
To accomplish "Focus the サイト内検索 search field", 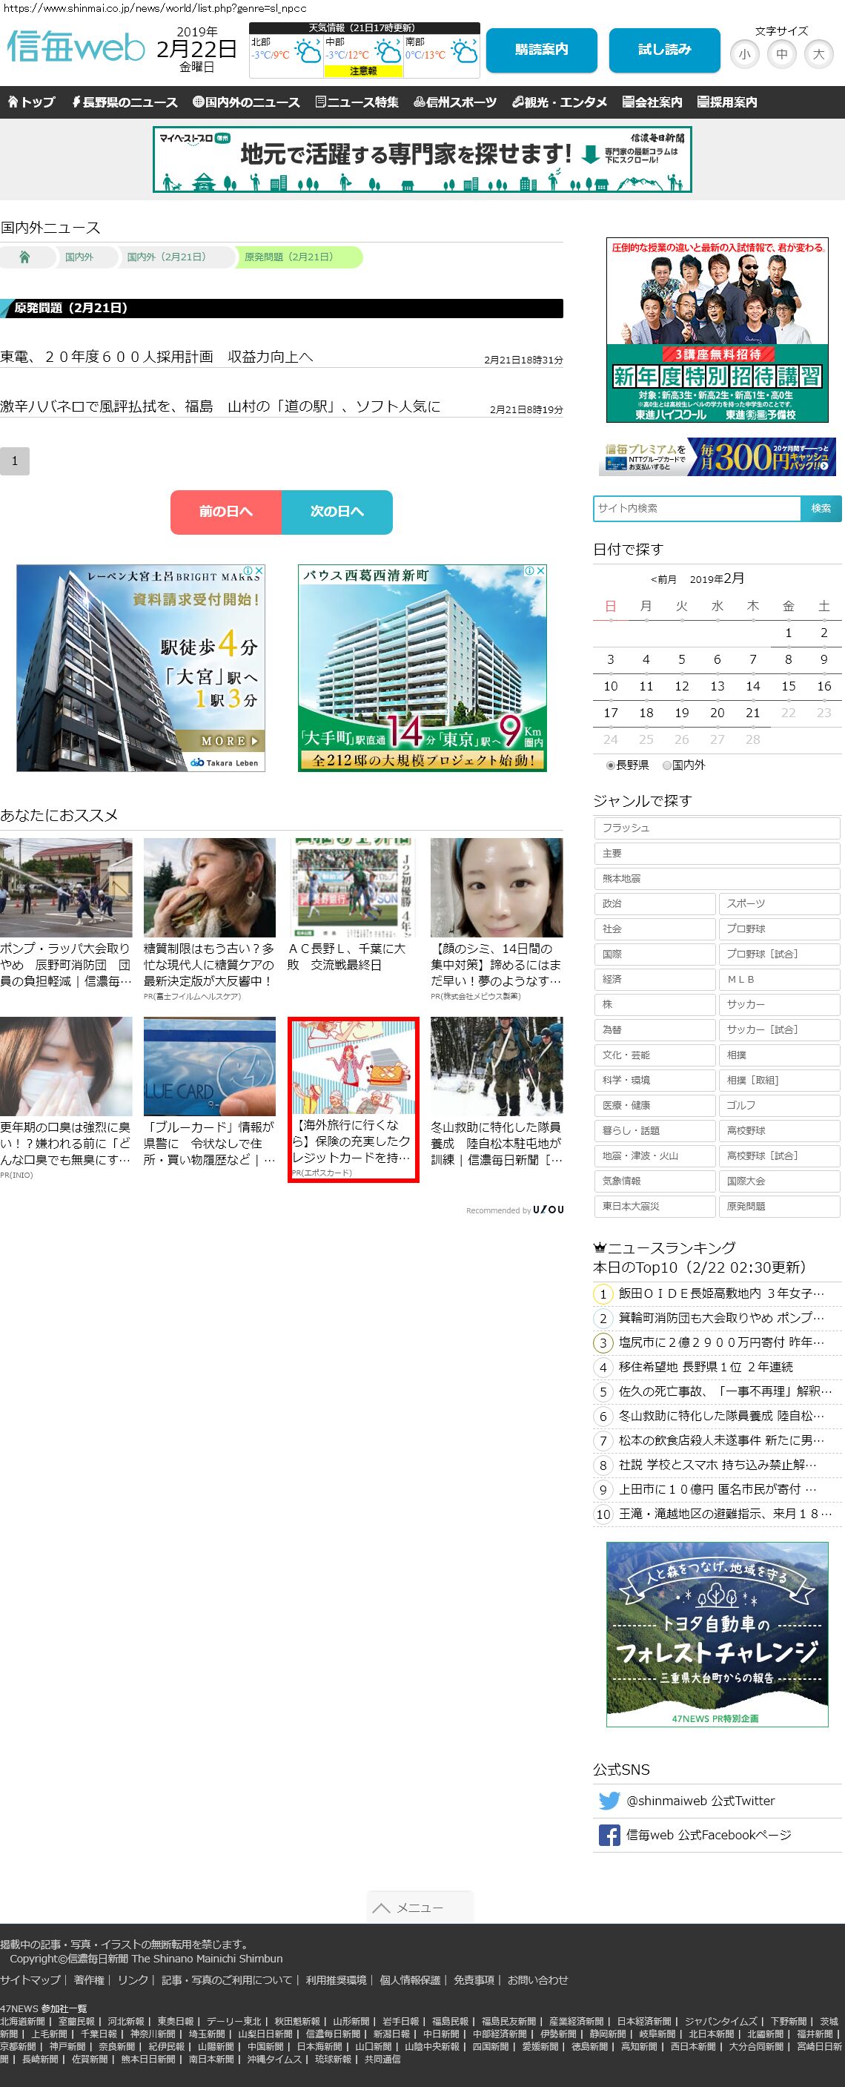I will pyautogui.click(x=697, y=508).
